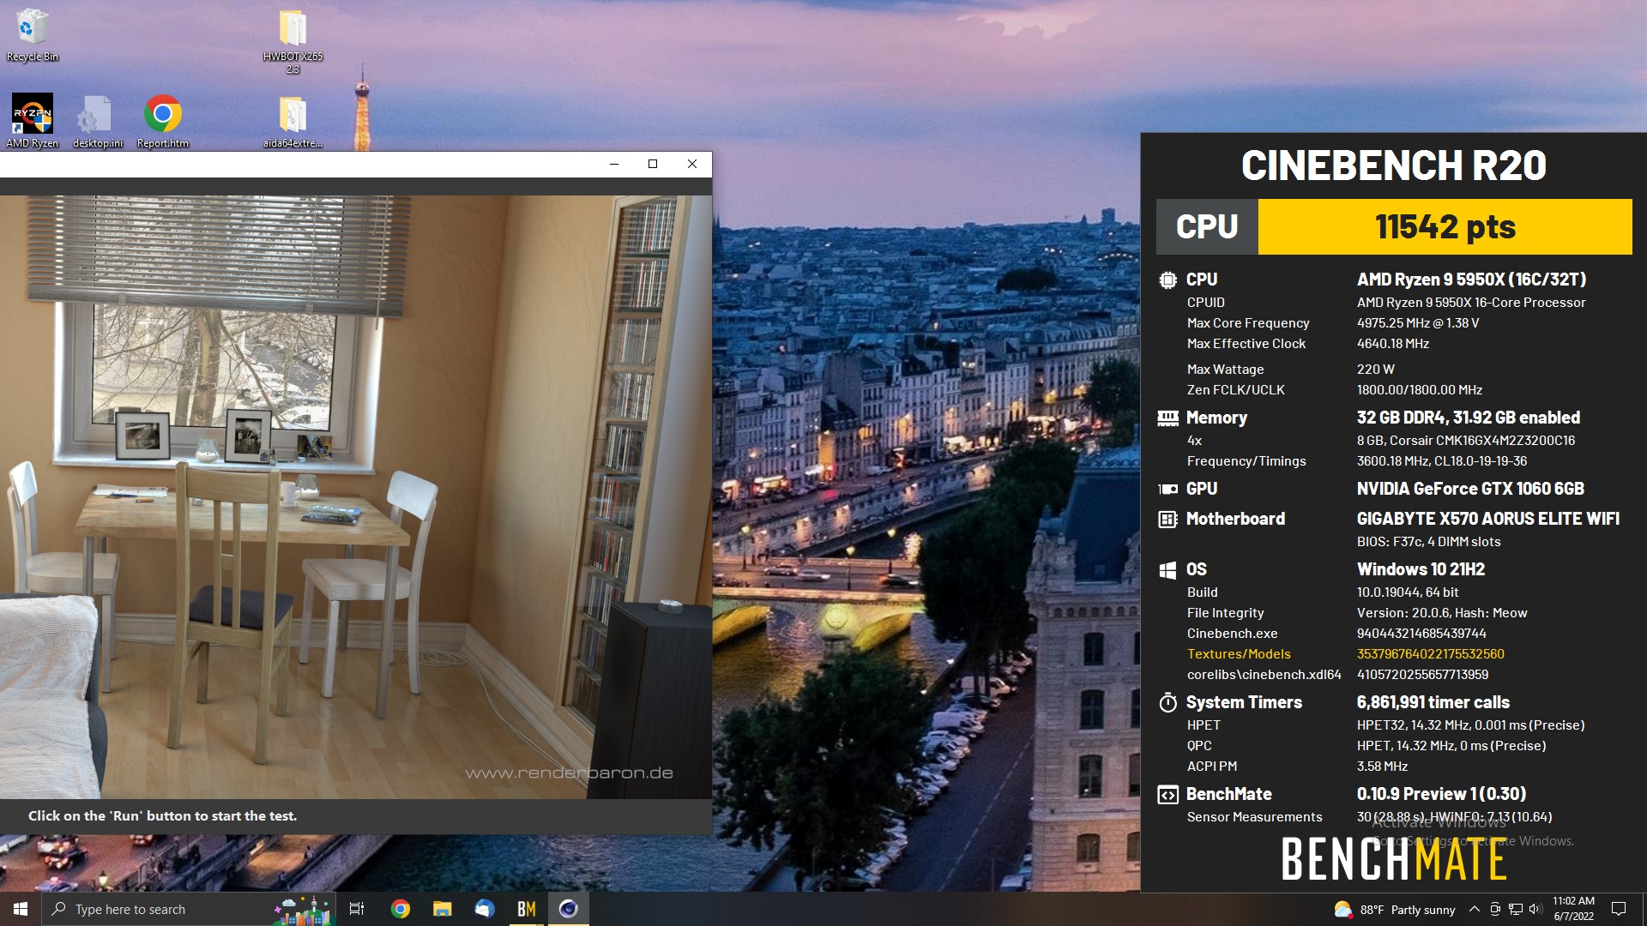
Task: Open the notification center icon
Action: 1619,909
